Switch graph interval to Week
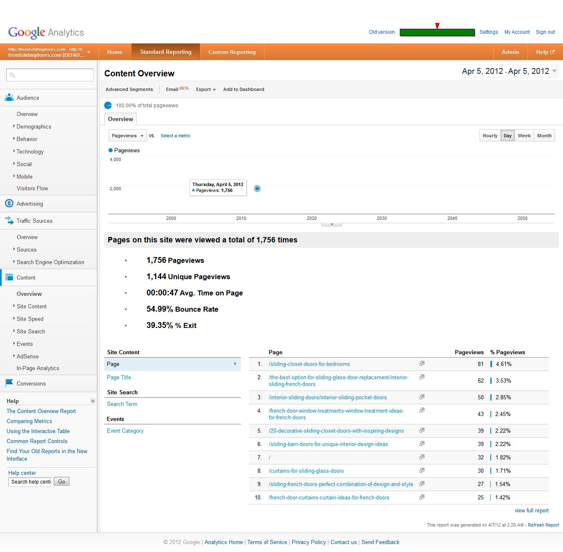Screen dimensions: 563x552 [x=524, y=136]
